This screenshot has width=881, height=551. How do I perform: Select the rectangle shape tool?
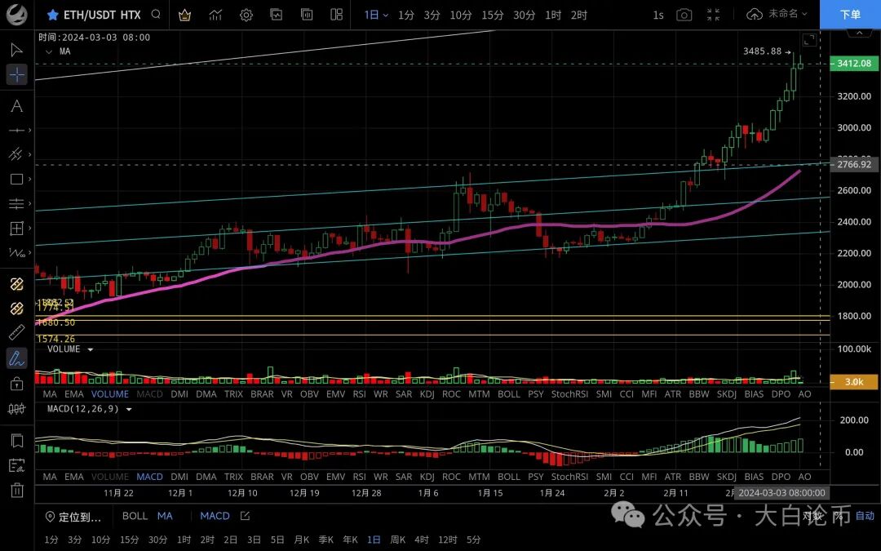click(17, 179)
